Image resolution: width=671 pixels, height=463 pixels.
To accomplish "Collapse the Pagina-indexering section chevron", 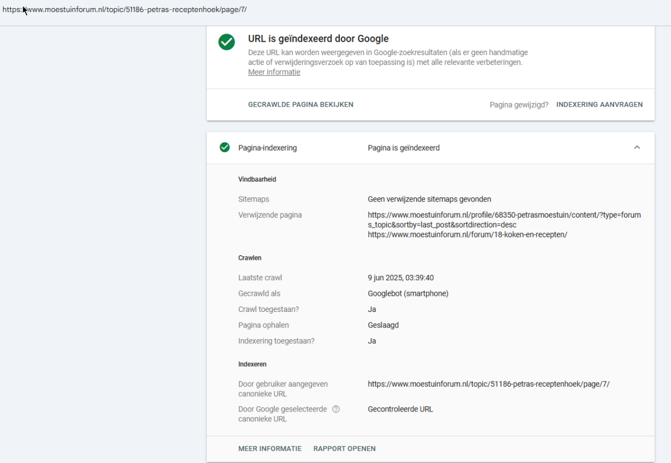I will 637,148.
